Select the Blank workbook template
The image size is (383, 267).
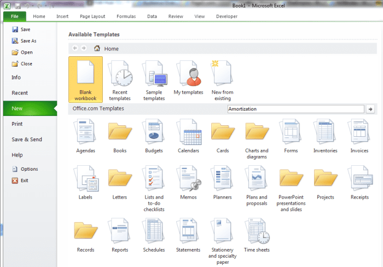(x=85, y=79)
